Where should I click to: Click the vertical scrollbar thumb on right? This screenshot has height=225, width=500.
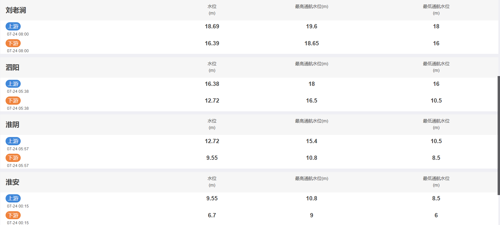pyautogui.click(x=499, y=135)
